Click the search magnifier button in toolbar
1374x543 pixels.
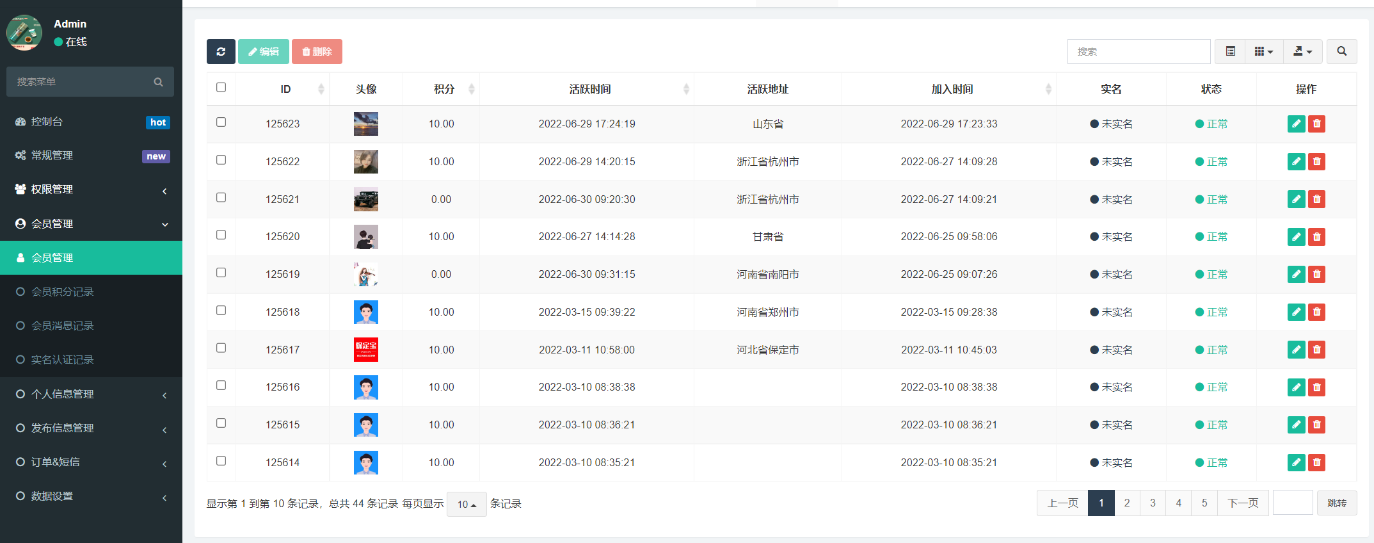coord(1341,51)
